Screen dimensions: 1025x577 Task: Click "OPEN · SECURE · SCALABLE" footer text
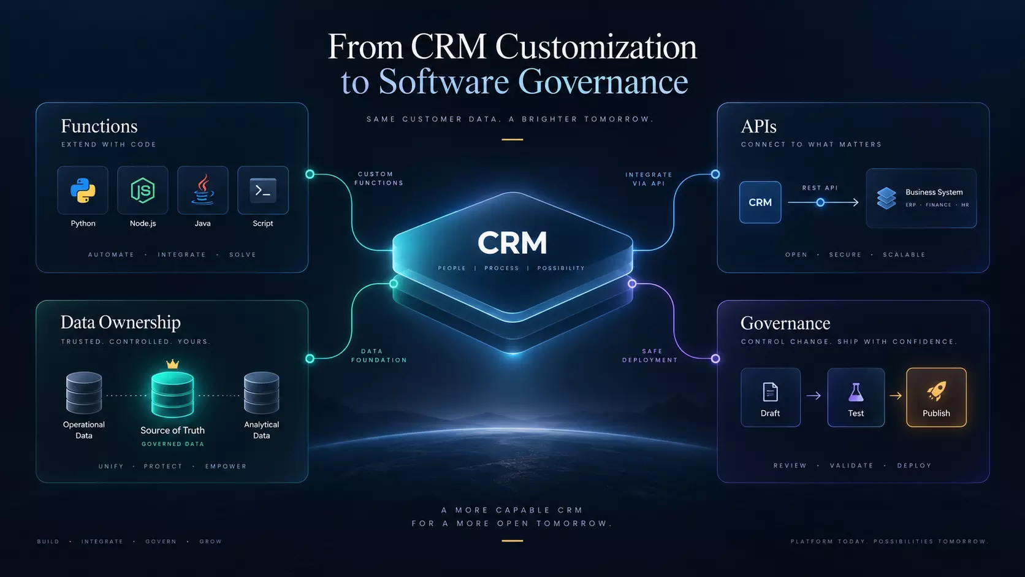[x=855, y=254]
